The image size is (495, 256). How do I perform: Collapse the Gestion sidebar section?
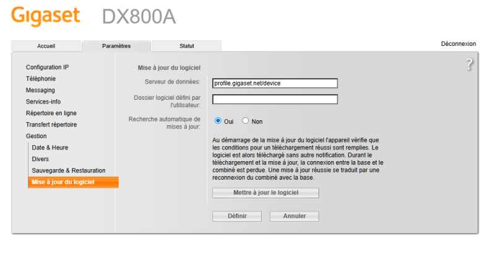(37, 136)
